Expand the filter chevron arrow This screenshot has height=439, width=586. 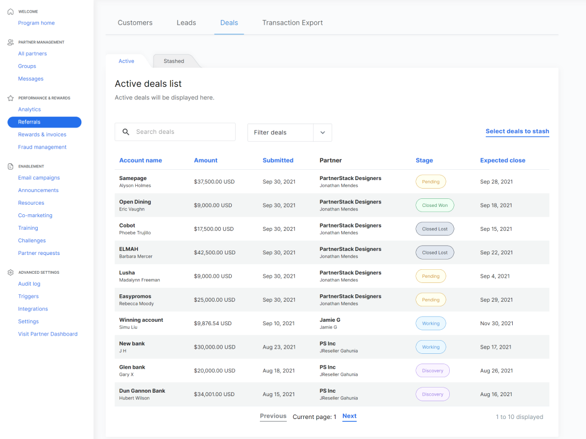[323, 133]
